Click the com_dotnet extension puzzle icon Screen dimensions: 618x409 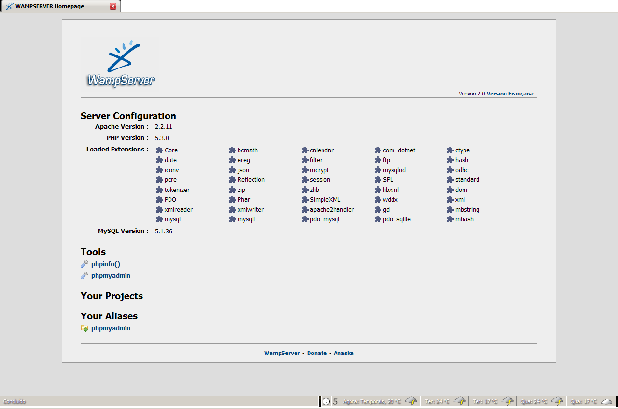378,150
